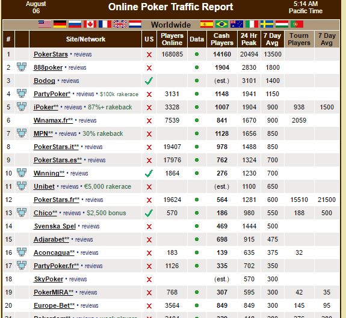Screen dimensions: 346x318
Task: Click the computer icon beside Unibet
Action: (22, 186)
